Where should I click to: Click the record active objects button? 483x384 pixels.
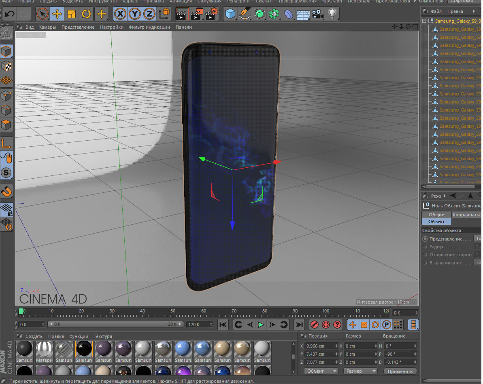[x=315, y=325]
